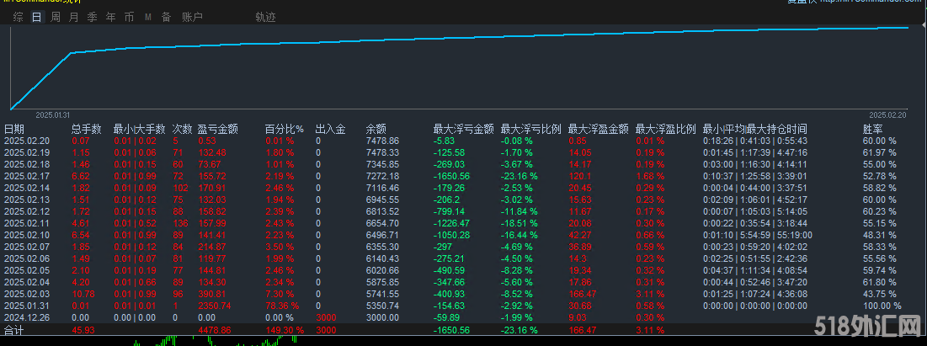
Task: Click the percentage value 78.36 %
Action: coord(283,306)
